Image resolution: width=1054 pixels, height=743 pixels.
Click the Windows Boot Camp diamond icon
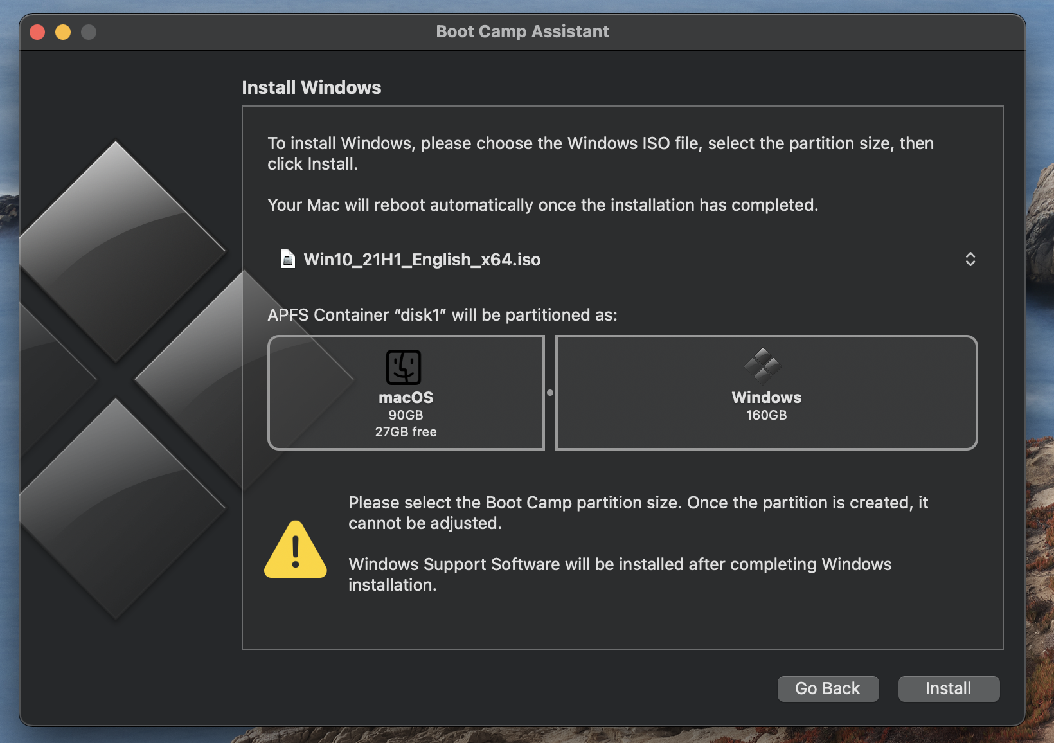(x=763, y=365)
